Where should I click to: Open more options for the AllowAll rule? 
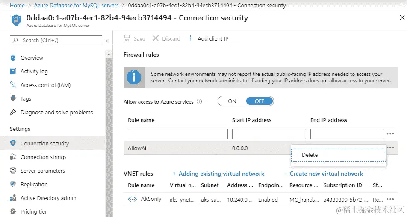(390, 148)
